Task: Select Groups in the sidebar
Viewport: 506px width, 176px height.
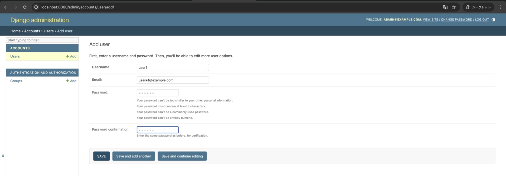Action: click(x=16, y=81)
